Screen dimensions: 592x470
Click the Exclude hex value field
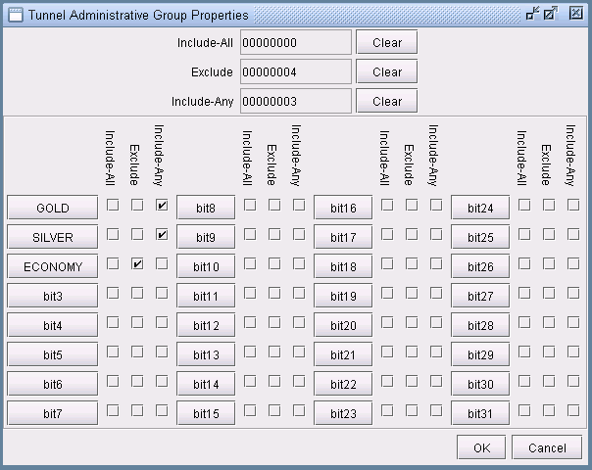[x=295, y=71]
